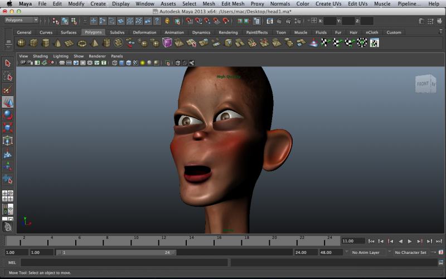Toggle the magnet snap icon in status line

226,21
